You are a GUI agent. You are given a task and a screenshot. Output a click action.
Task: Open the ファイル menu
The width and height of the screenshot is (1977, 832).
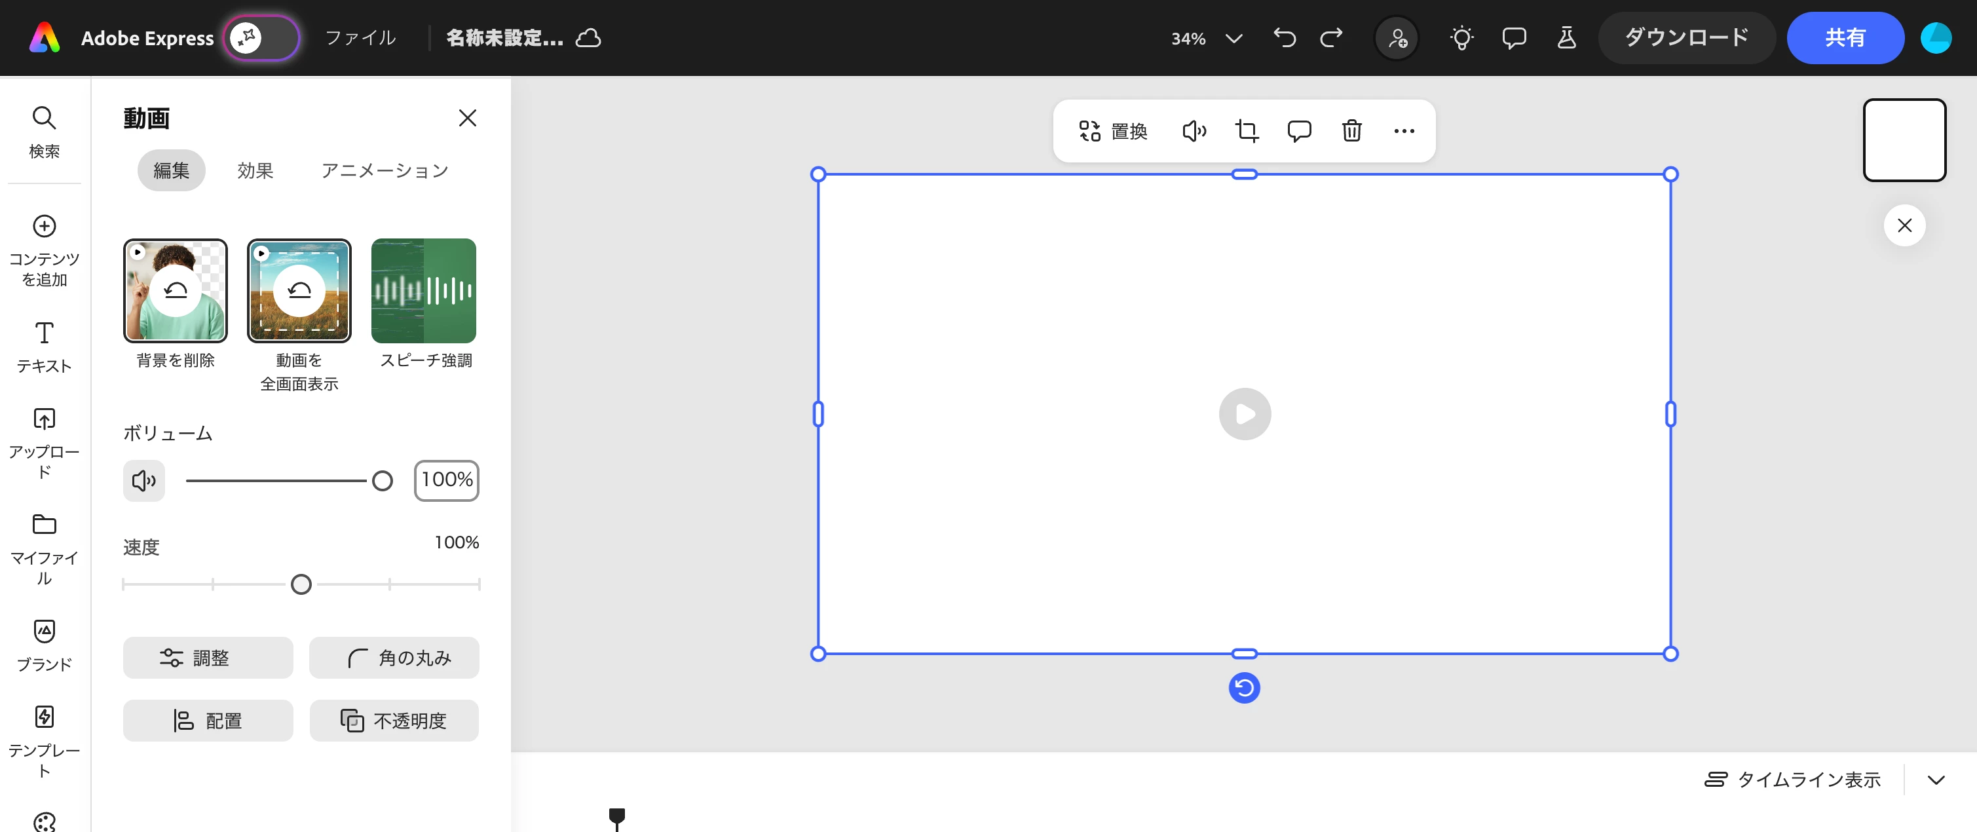click(360, 37)
